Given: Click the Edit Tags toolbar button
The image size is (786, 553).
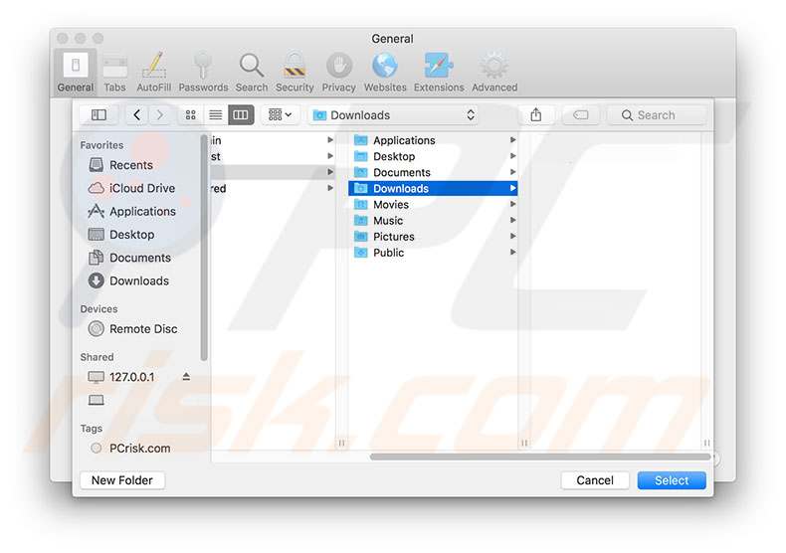Looking at the screenshot, I should tap(580, 115).
